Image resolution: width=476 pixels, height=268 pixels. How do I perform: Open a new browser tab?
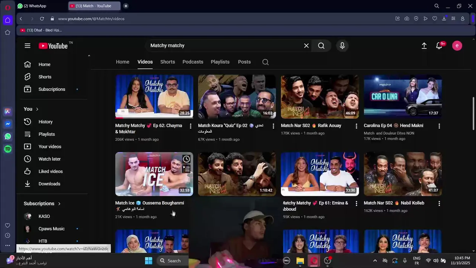(x=126, y=6)
